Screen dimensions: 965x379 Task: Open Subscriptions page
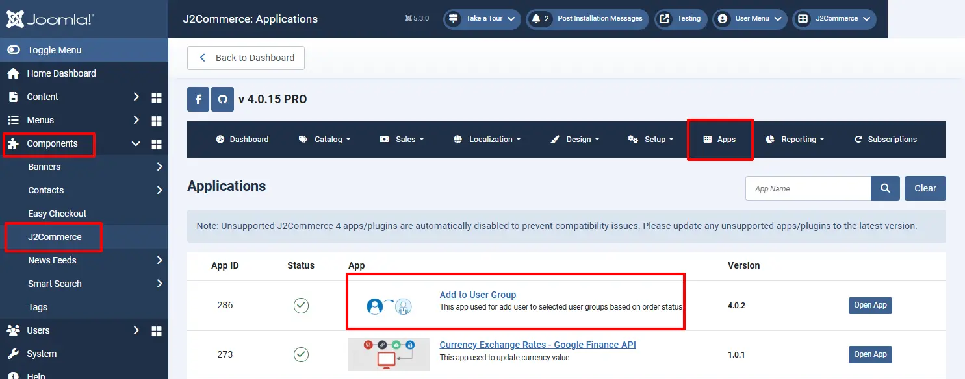point(886,140)
